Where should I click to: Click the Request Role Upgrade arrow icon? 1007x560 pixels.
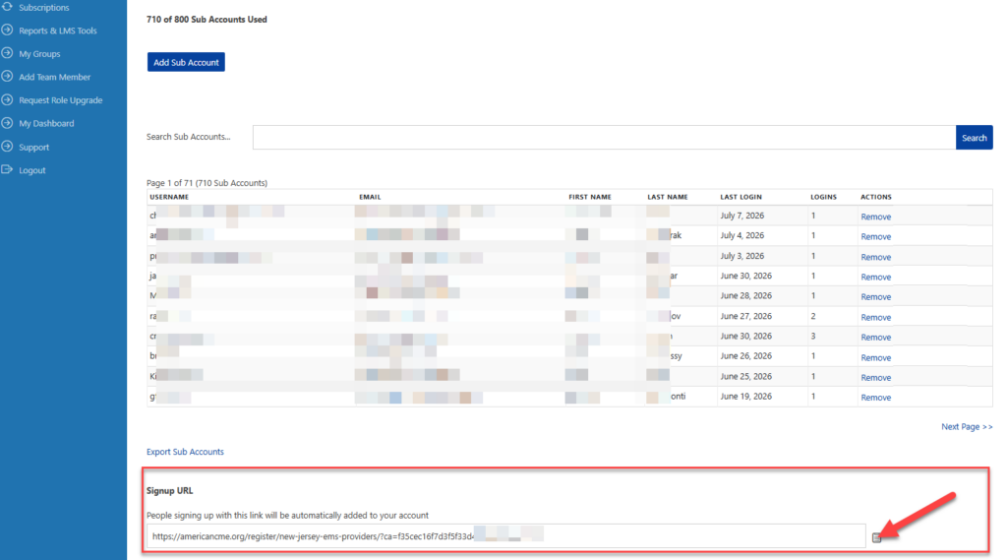point(7,99)
